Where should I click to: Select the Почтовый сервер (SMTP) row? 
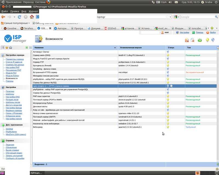pyautogui.click(x=125, y=117)
